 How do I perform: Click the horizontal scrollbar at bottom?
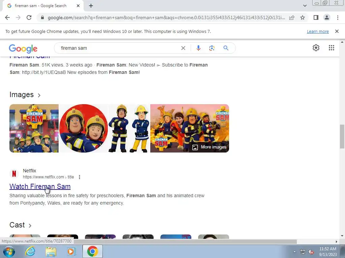(x=186, y=242)
